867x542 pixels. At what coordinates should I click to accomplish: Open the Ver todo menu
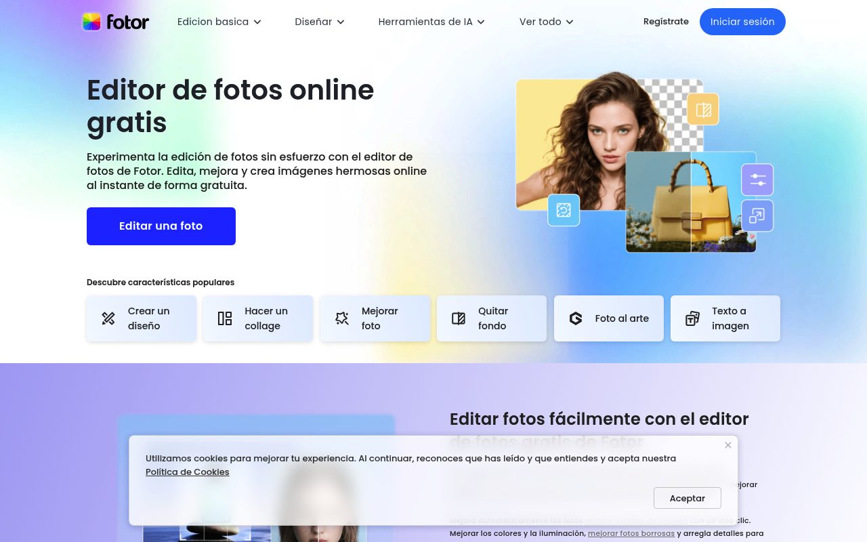(546, 22)
